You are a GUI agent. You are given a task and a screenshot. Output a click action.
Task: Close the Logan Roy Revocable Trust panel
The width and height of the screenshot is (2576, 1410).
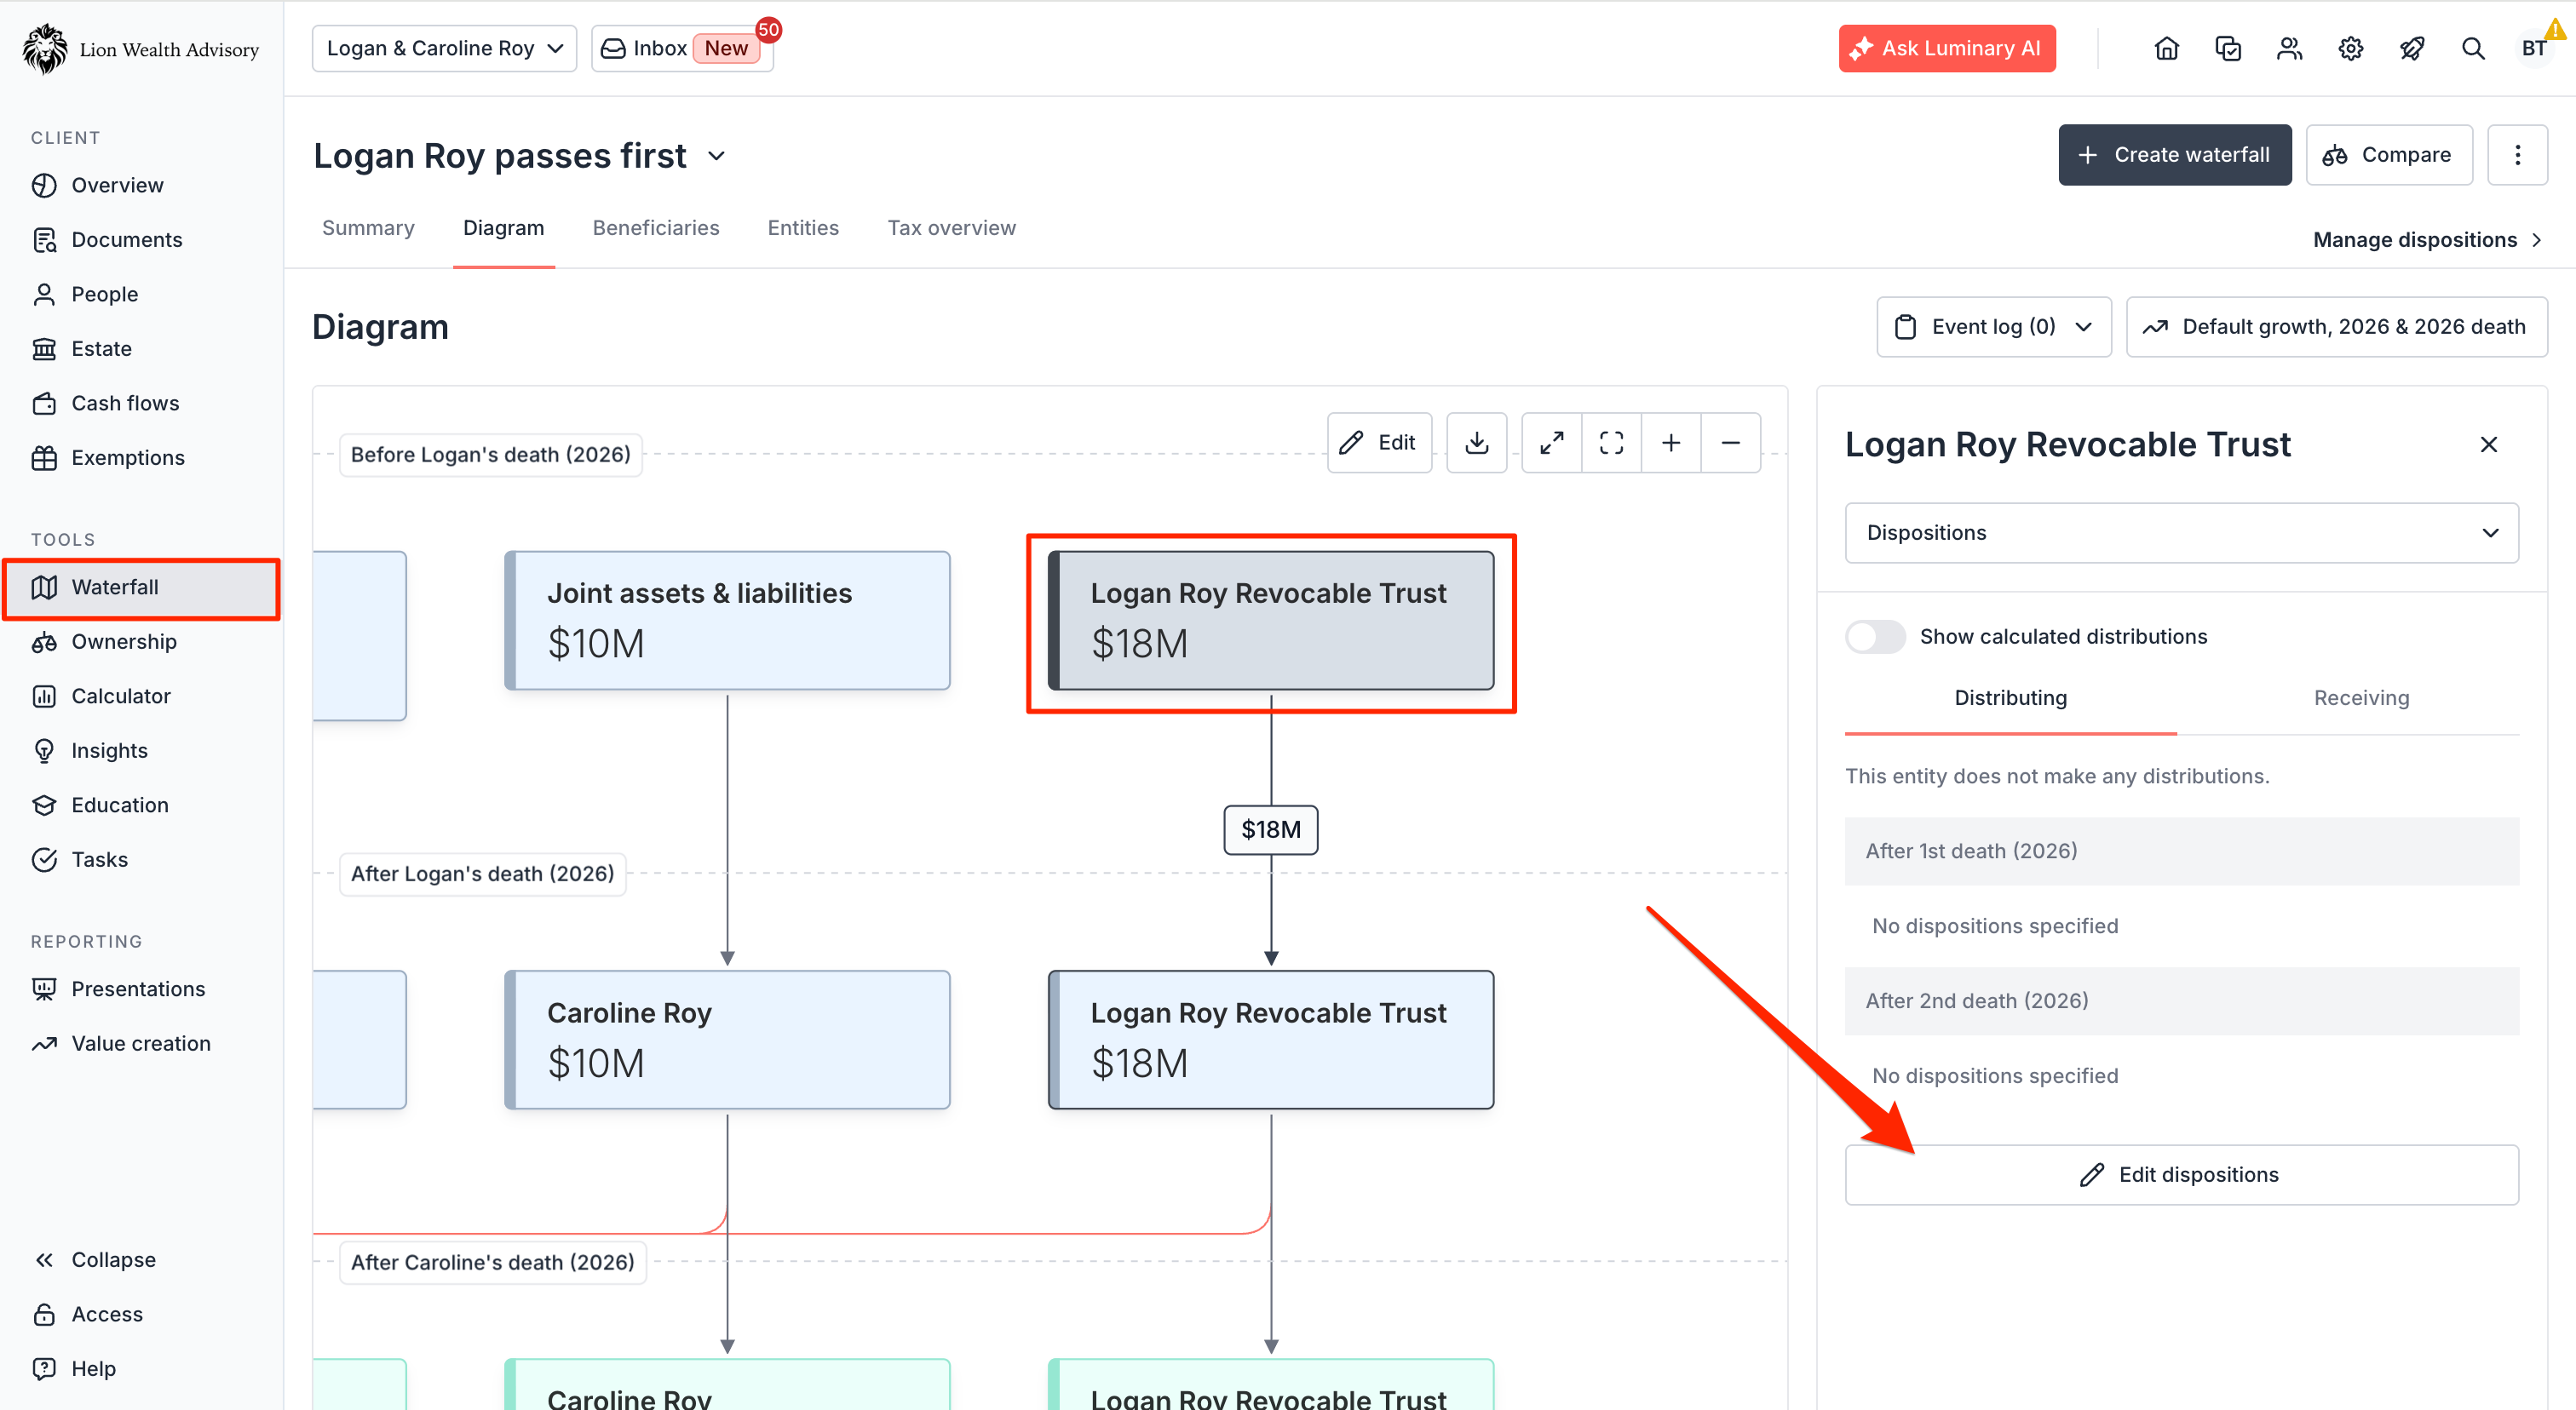2488,444
